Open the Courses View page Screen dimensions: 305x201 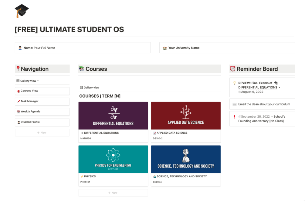click(x=42, y=91)
